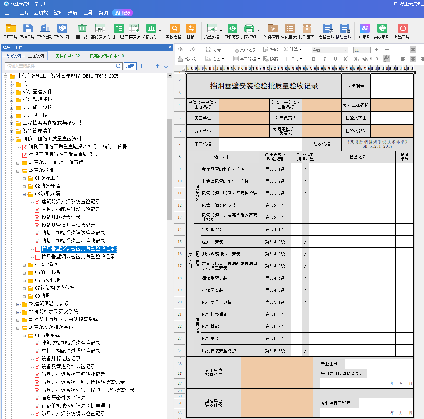Open the 查找表格 search tool
The height and width of the screenshot is (419, 424).
(x=174, y=31)
